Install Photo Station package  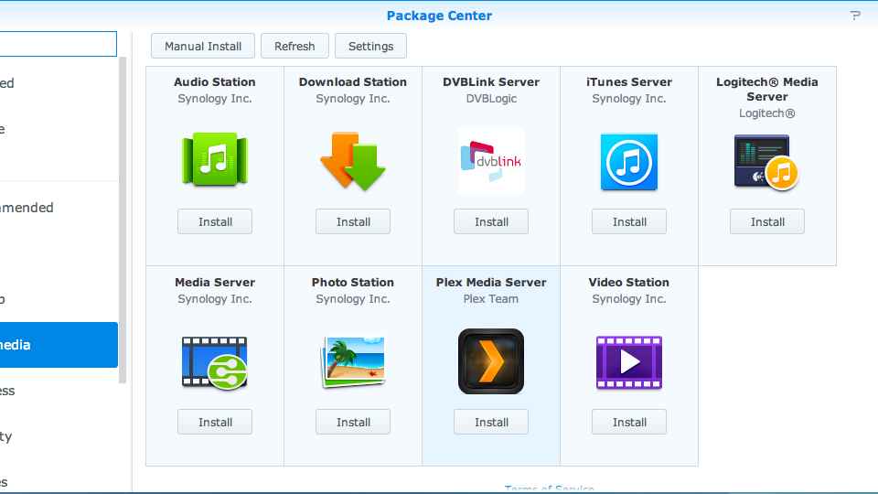(x=353, y=423)
